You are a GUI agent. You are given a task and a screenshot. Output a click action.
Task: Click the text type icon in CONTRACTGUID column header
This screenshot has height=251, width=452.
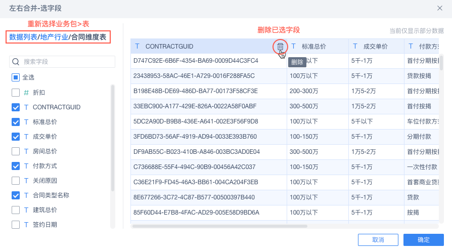[x=137, y=47]
